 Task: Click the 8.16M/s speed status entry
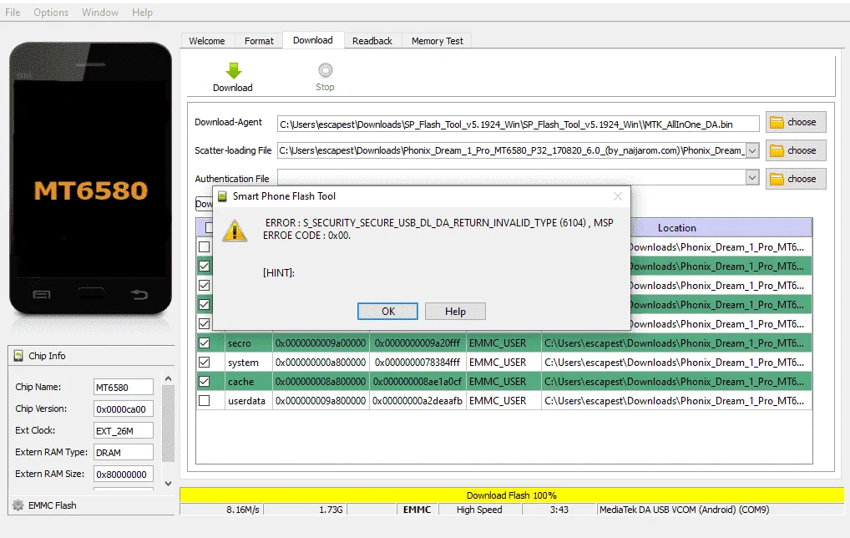[x=243, y=510]
